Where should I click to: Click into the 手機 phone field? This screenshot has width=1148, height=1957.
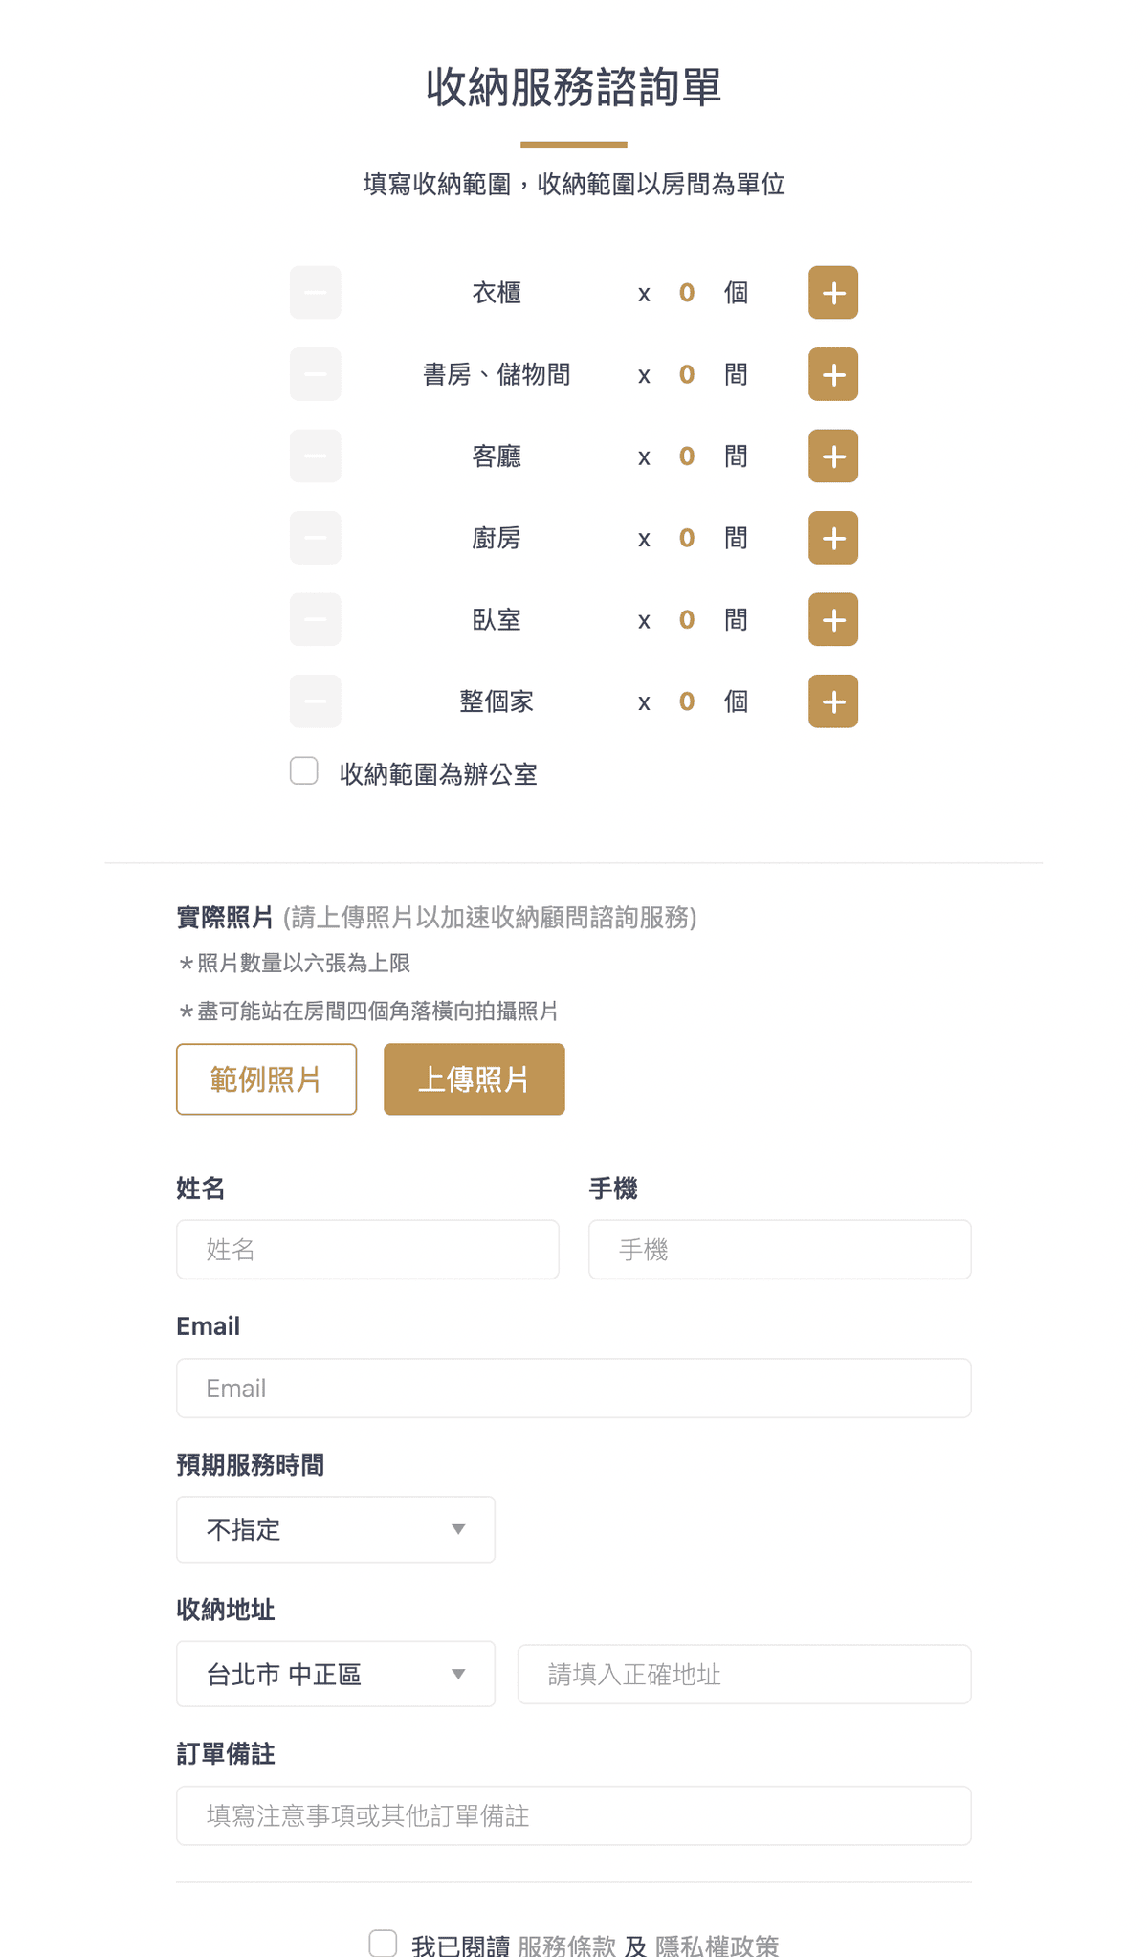tap(780, 1249)
